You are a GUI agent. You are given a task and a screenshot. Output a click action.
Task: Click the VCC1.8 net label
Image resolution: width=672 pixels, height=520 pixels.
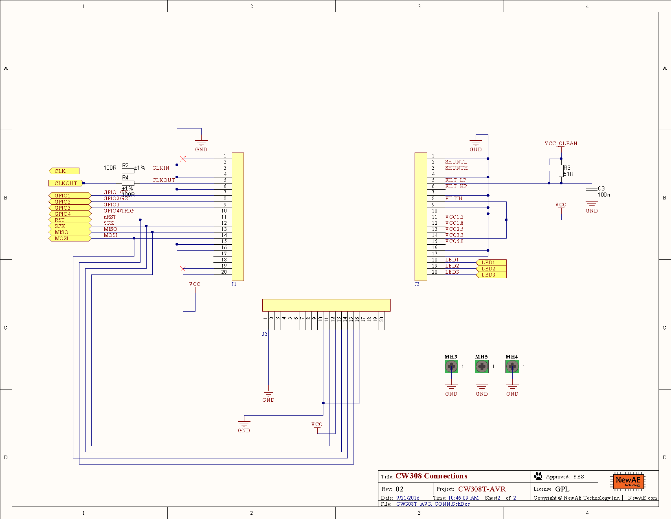454,223
